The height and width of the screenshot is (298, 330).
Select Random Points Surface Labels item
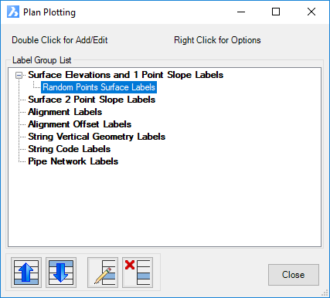click(99, 87)
